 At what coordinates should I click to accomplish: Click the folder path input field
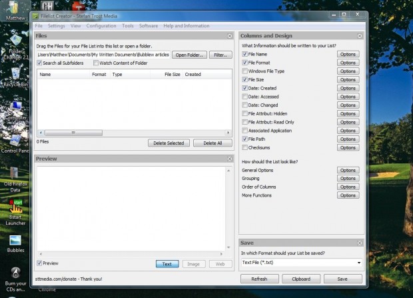point(103,55)
